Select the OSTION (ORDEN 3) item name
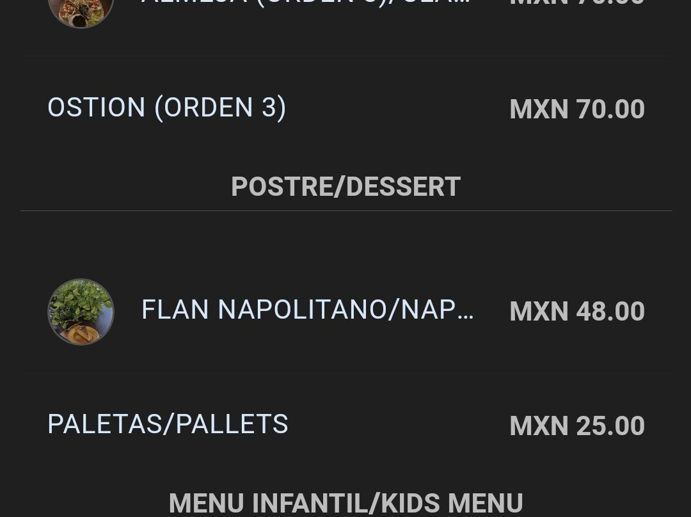 (x=166, y=107)
